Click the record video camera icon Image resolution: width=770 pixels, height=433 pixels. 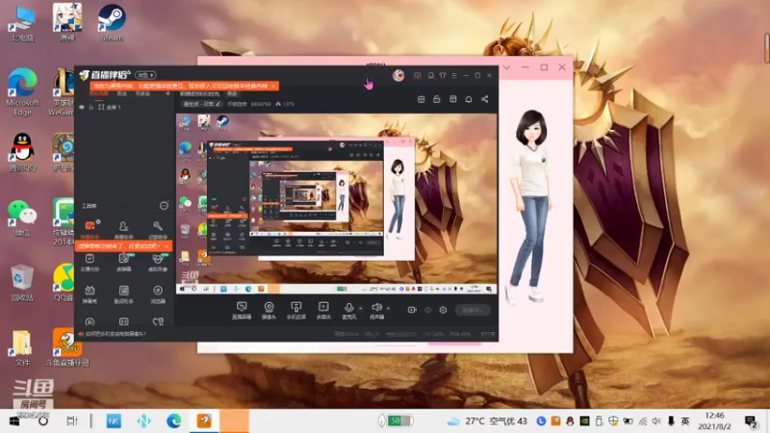[412, 310]
